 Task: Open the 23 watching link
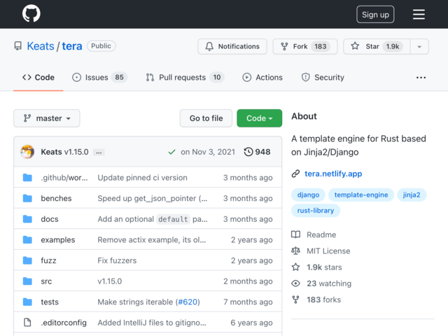click(x=329, y=283)
